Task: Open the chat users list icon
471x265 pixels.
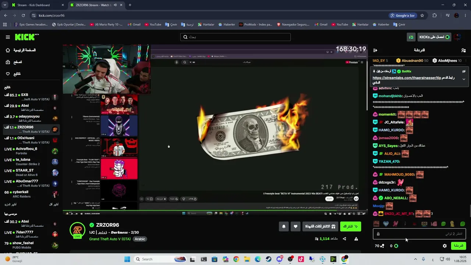Action: pos(464,50)
